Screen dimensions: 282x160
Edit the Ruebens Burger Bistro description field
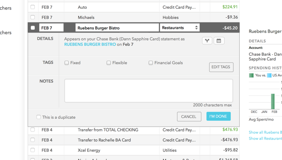click(117, 28)
